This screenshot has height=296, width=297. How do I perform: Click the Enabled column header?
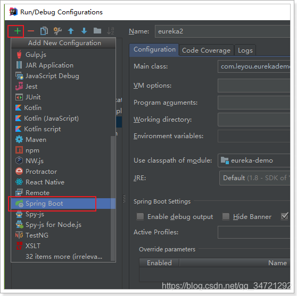click(159, 263)
